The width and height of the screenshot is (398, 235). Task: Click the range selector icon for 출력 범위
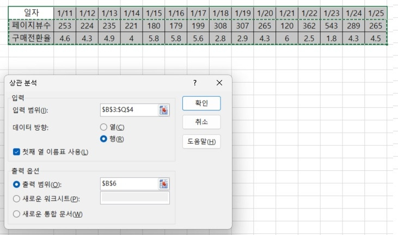click(x=164, y=184)
